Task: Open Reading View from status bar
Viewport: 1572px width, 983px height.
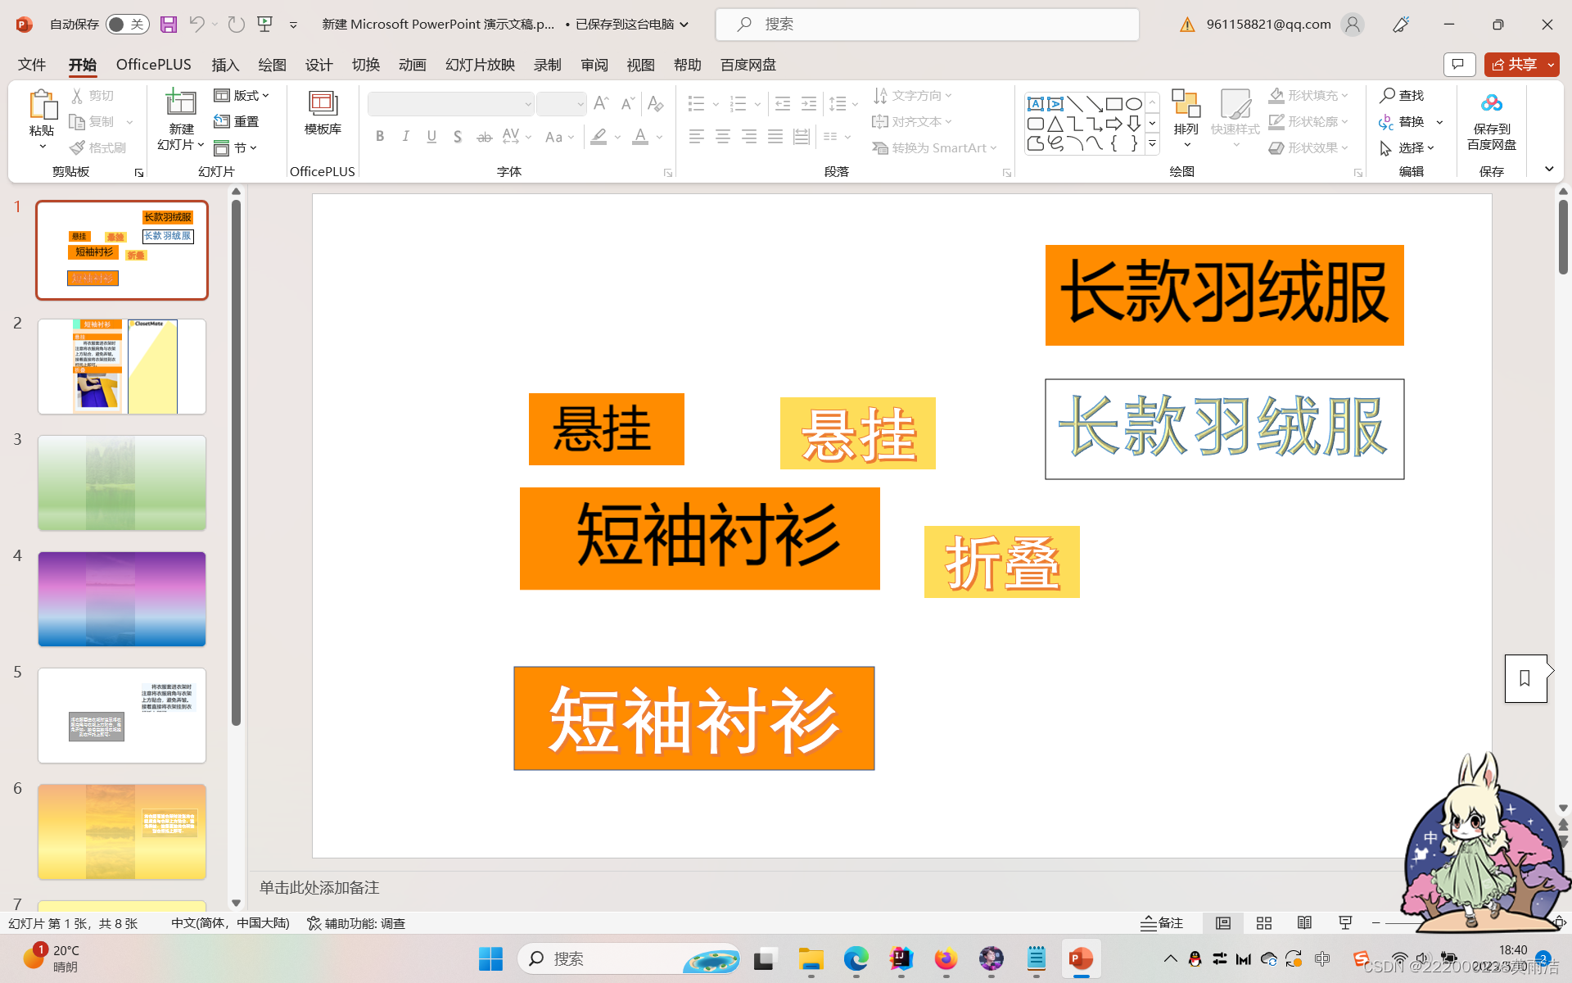Action: (x=1304, y=923)
